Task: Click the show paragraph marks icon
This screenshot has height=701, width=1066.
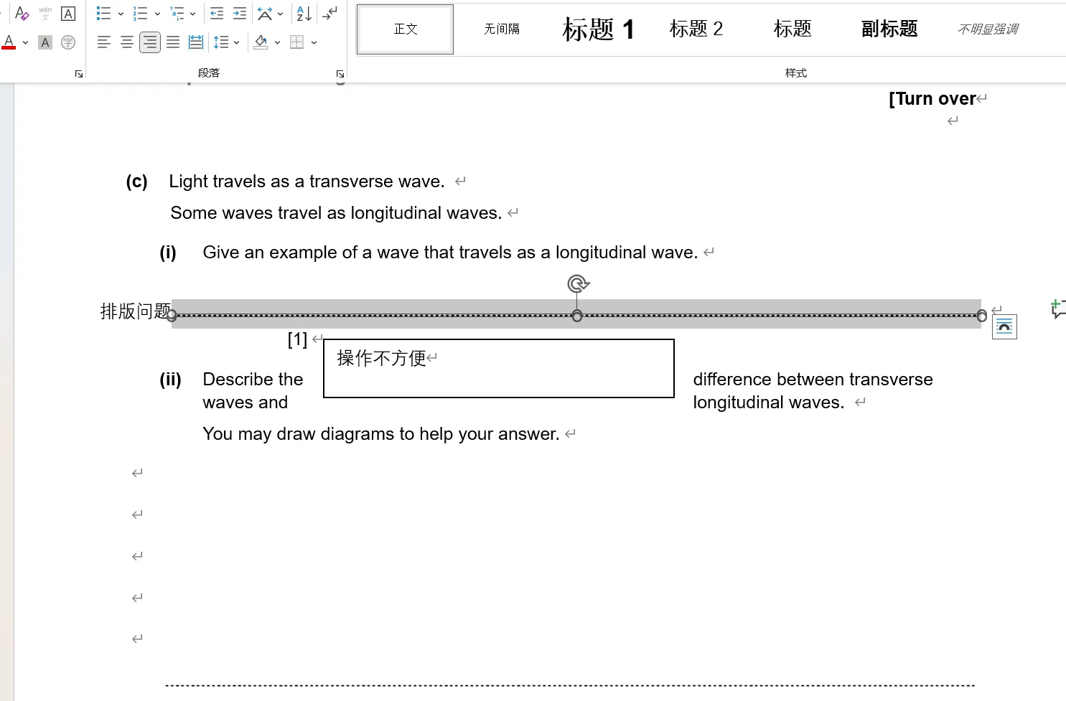Action: 330,14
